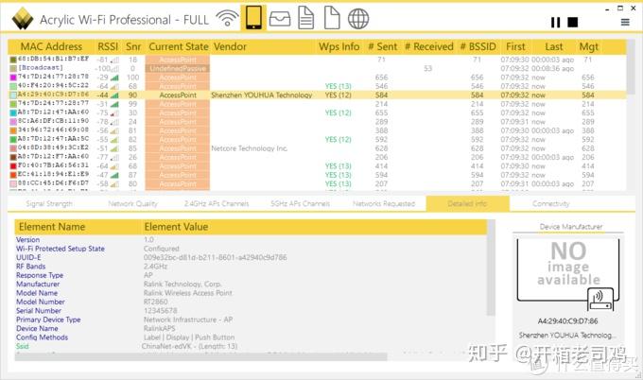Open the inbox tray icon
Image resolution: width=643 pixels, height=380 pixels.
click(x=280, y=19)
